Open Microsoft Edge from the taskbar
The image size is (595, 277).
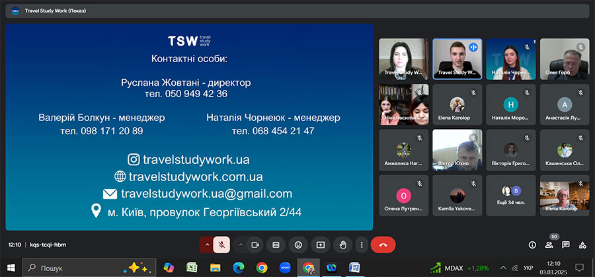(238, 268)
